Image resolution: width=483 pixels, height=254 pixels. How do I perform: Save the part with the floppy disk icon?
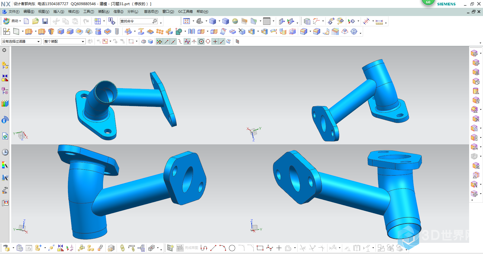(x=45, y=21)
